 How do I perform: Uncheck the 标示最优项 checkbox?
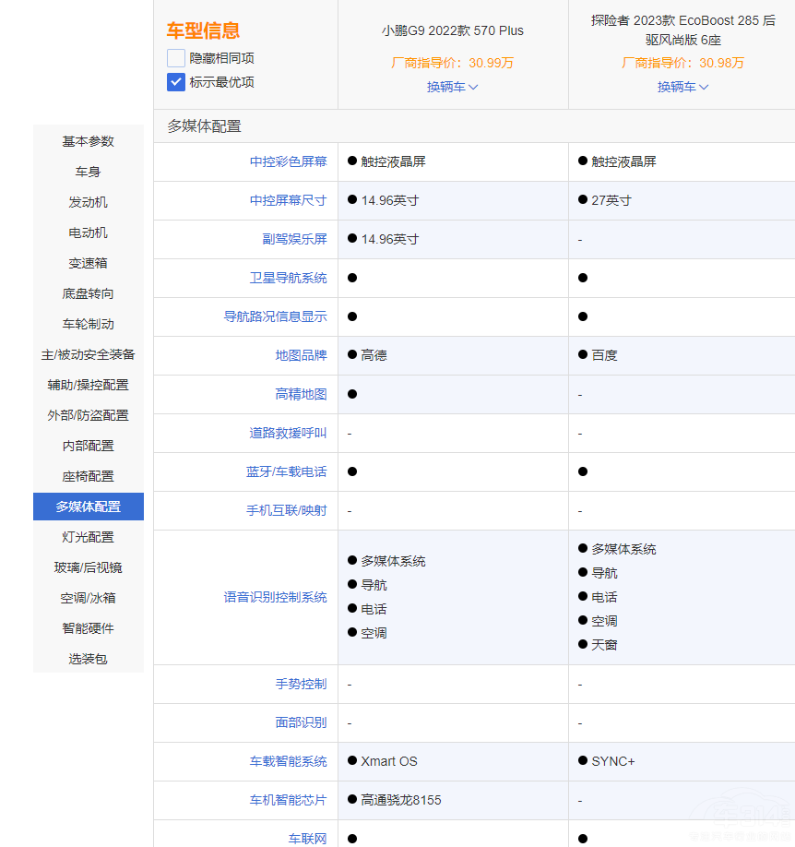pos(176,82)
